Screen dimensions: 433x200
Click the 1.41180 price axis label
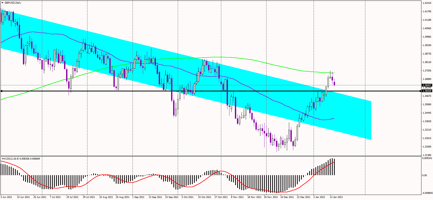[427, 20]
